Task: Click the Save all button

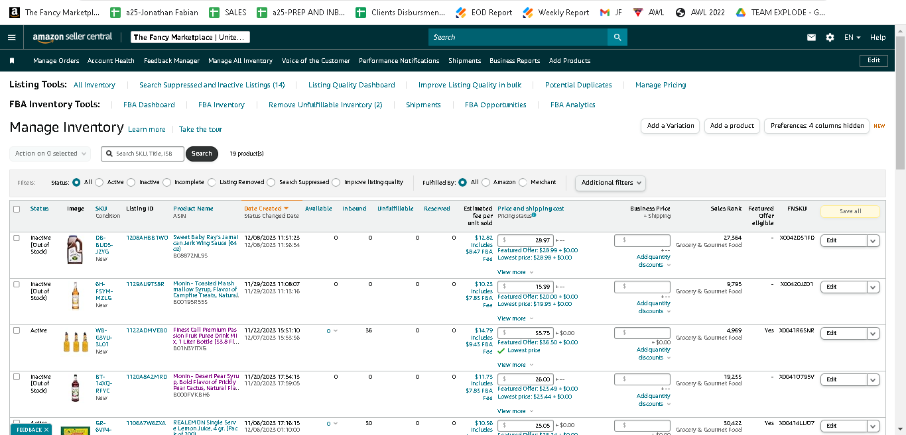Action: (x=850, y=211)
